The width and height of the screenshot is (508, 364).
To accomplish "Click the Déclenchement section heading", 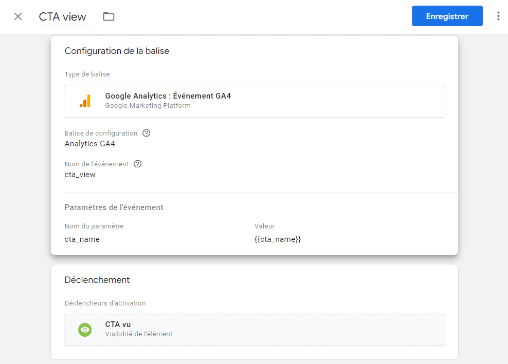I will point(97,280).
